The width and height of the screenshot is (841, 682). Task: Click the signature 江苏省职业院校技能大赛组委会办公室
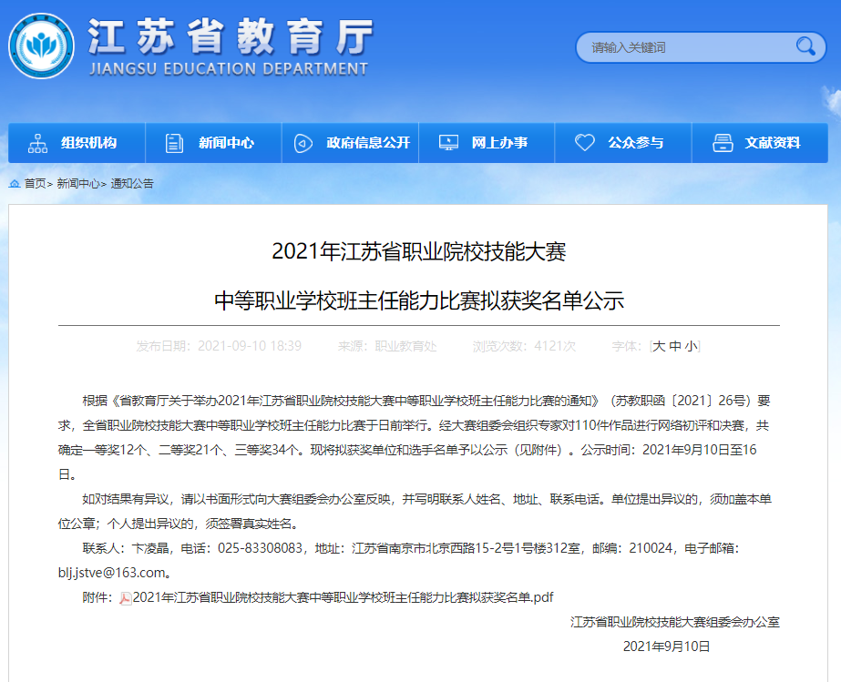coord(675,622)
